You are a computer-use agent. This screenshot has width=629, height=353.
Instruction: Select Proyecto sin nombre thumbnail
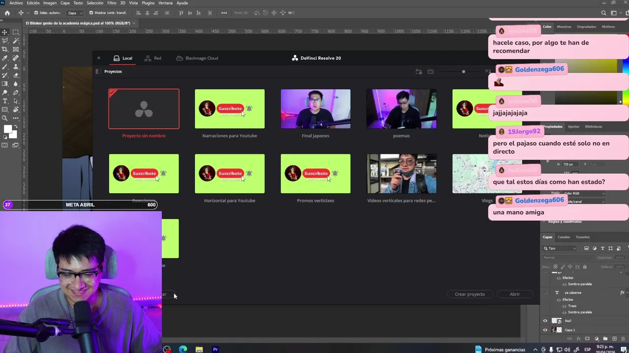pos(144,109)
